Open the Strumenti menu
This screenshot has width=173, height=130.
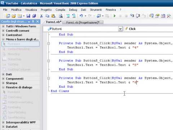tap(96, 10)
